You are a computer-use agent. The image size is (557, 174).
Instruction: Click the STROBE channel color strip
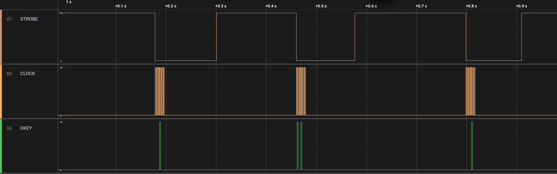point(1,37)
